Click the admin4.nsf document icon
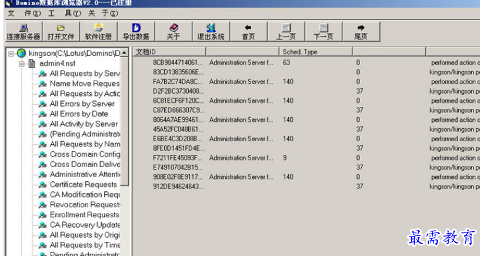This screenshot has width=480, height=256. [32, 64]
